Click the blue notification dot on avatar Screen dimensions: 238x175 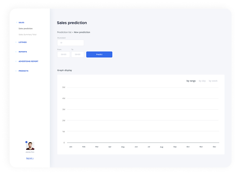coord(26,142)
